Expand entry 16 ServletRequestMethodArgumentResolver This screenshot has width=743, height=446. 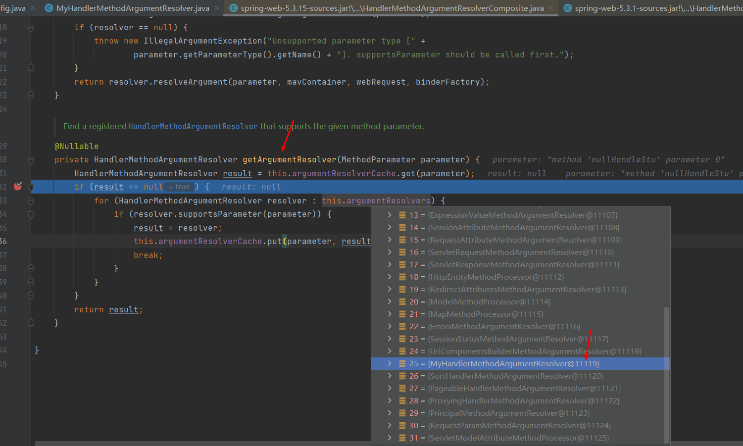click(x=390, y=252)
